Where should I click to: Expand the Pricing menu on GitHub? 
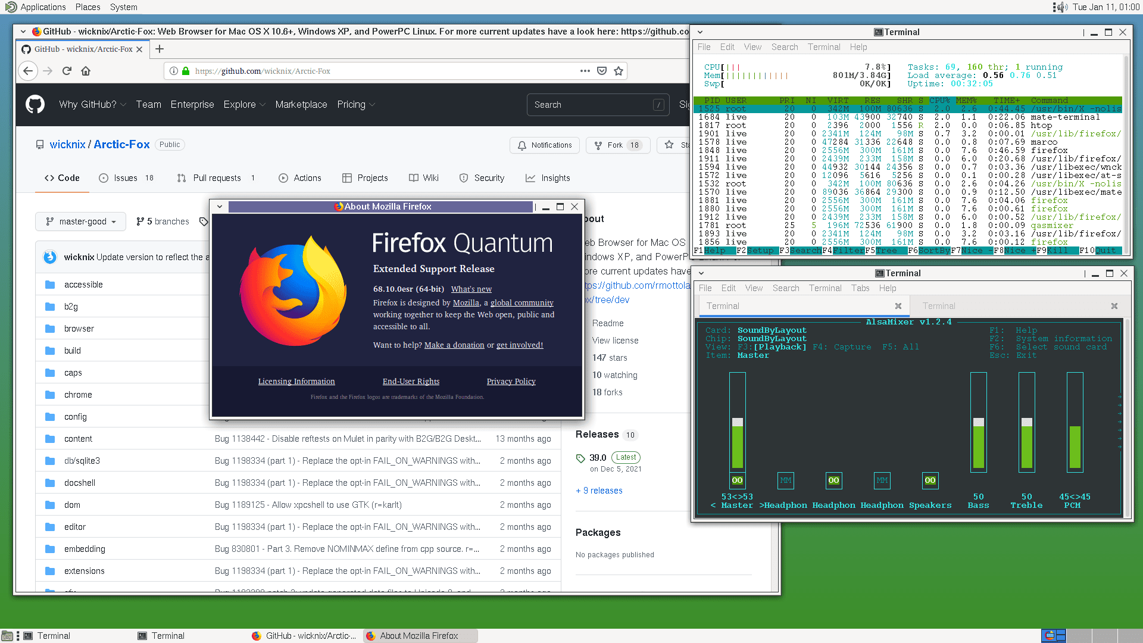point(356,104)
